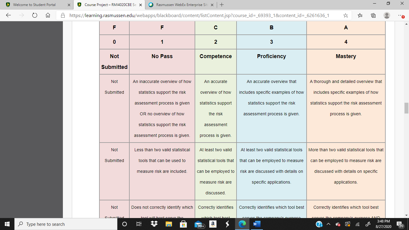409x230 pixels.
Task: Open OneDrive tray icon with error
Action: point(338,224)
